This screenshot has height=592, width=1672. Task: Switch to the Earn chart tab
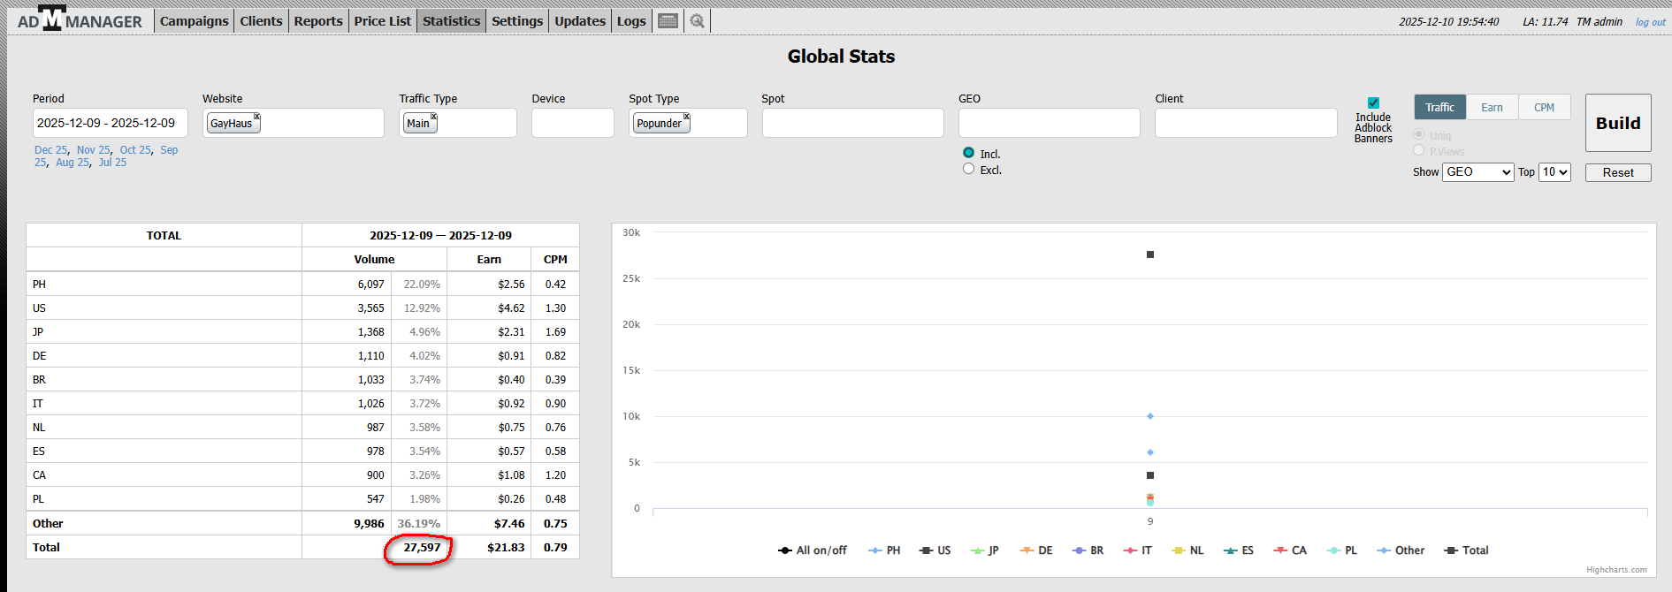point(1492,107)
